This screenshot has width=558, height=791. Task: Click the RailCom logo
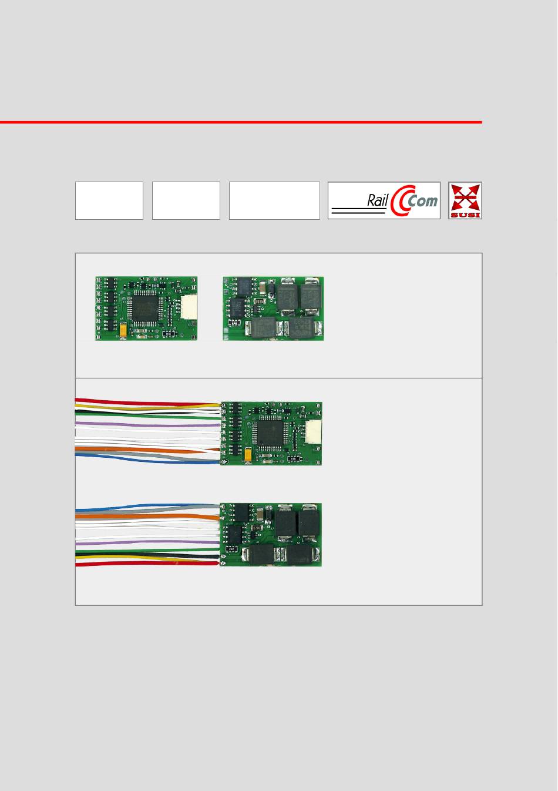tap(384, 200)
